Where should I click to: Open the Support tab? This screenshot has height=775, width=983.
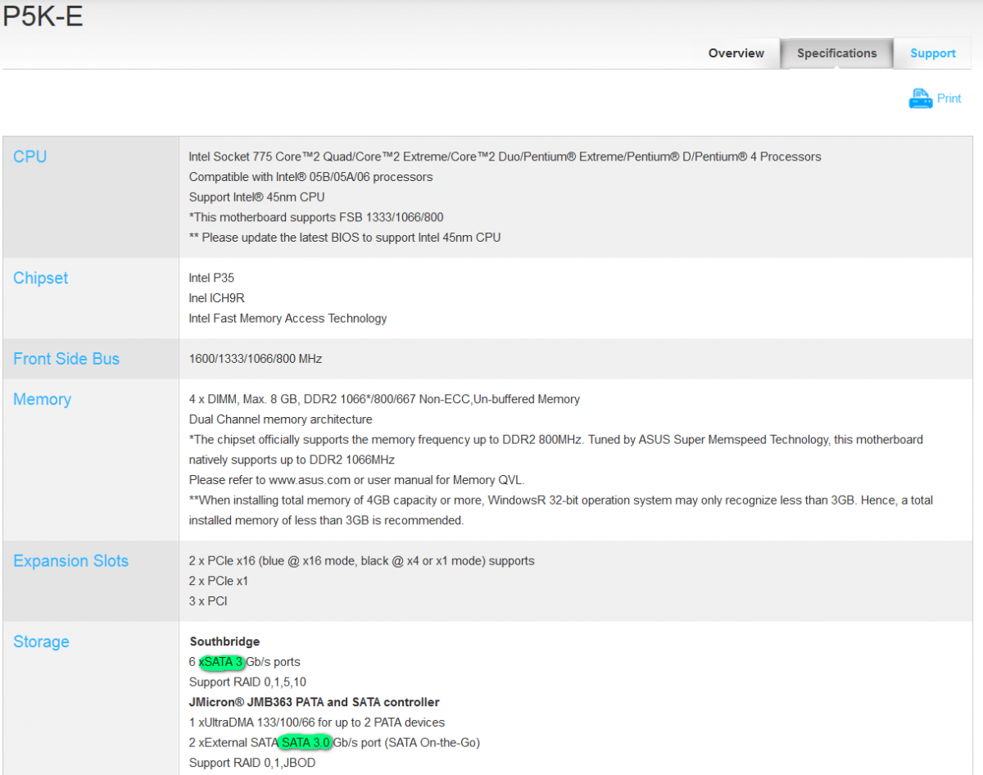pos(933,53)
